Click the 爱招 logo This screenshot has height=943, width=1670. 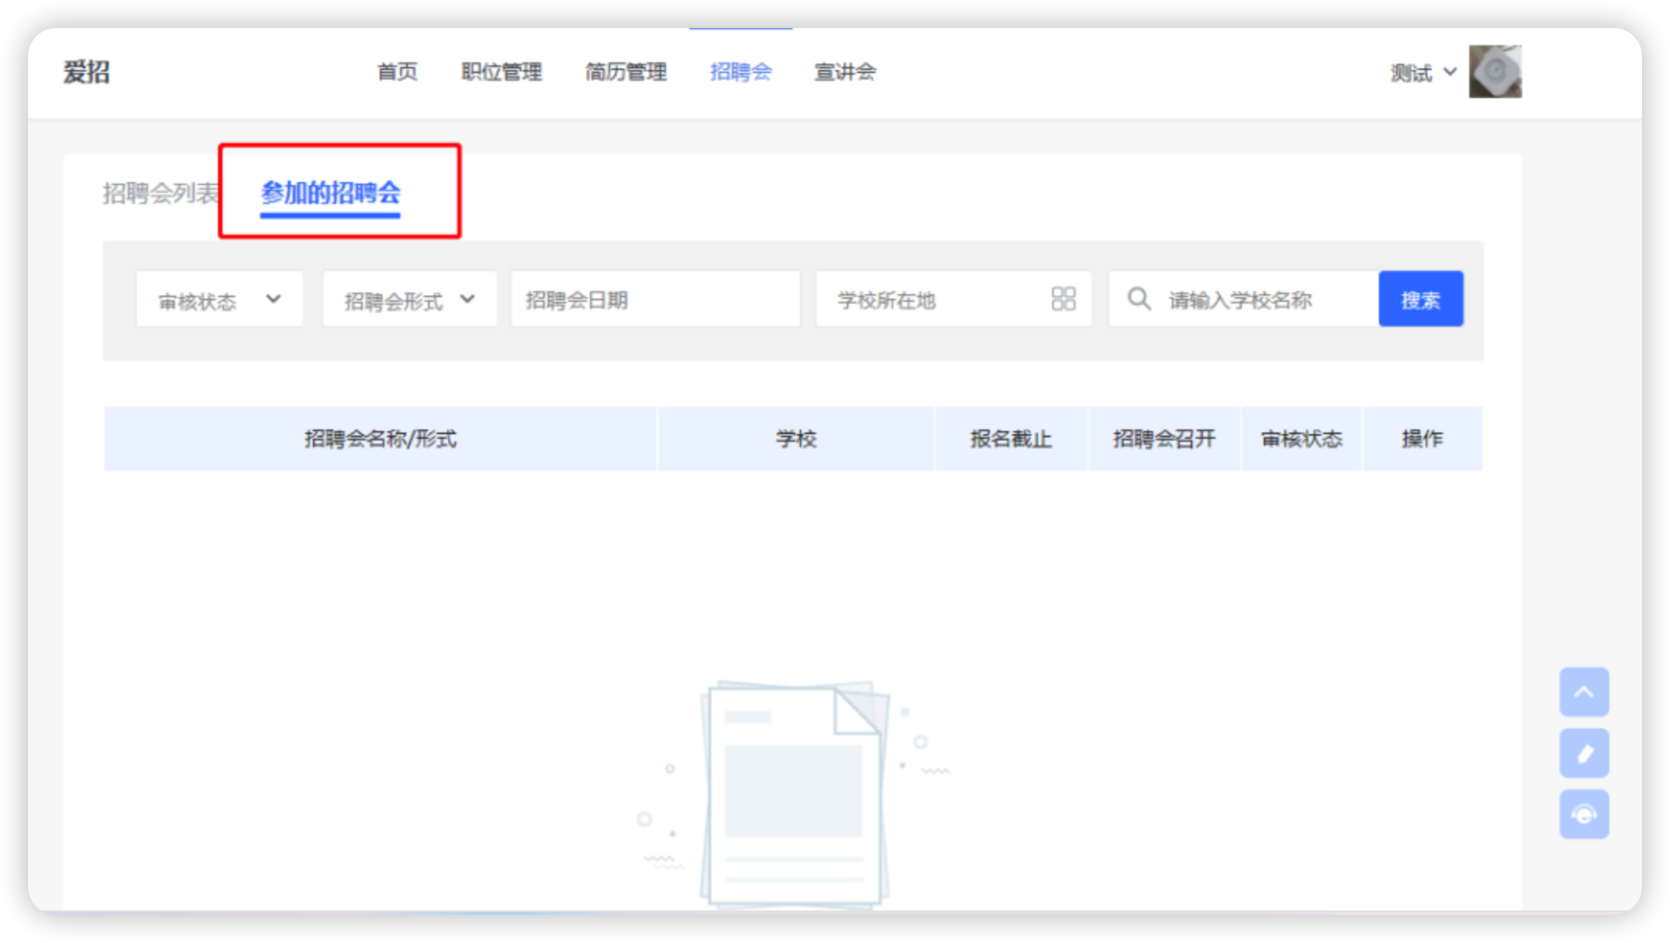tap(86, 72)
